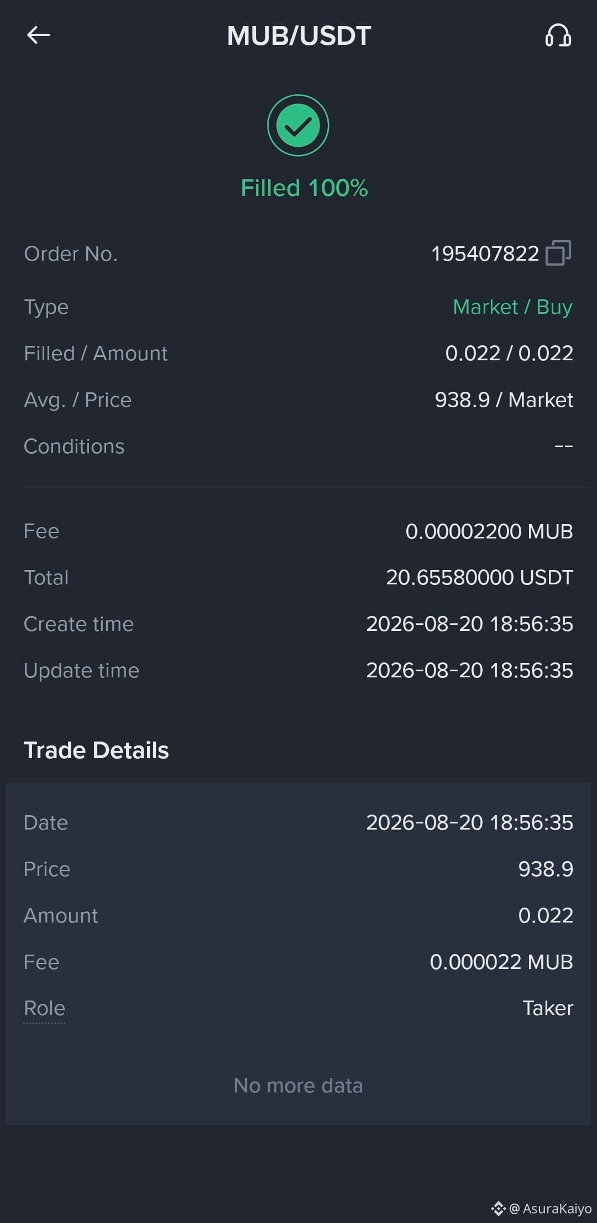This screenshot has height=1223, width=597.
Task: Tap the 0.00002200 MUB fee value
Action: point(489,531)
